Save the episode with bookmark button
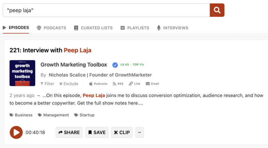 97,132
